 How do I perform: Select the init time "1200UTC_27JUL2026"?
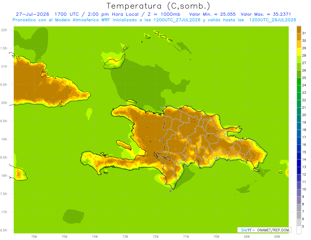pos(177,20)
